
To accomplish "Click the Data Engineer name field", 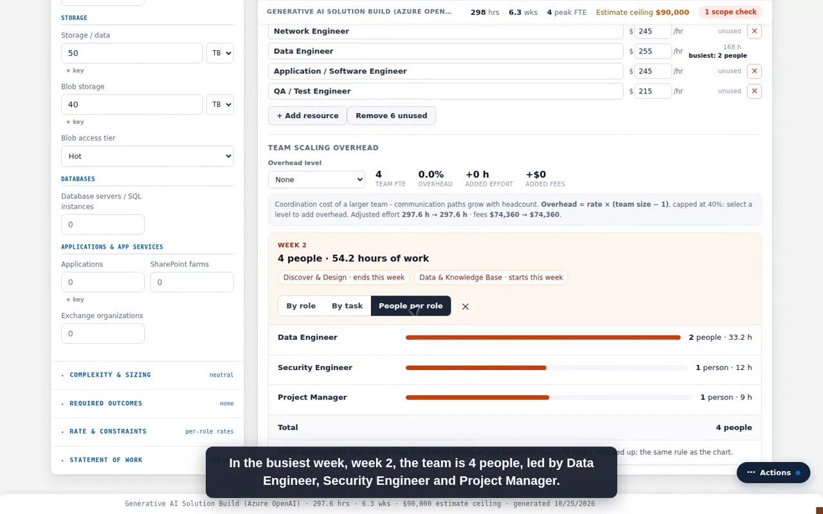I will [x=446, y=51].
